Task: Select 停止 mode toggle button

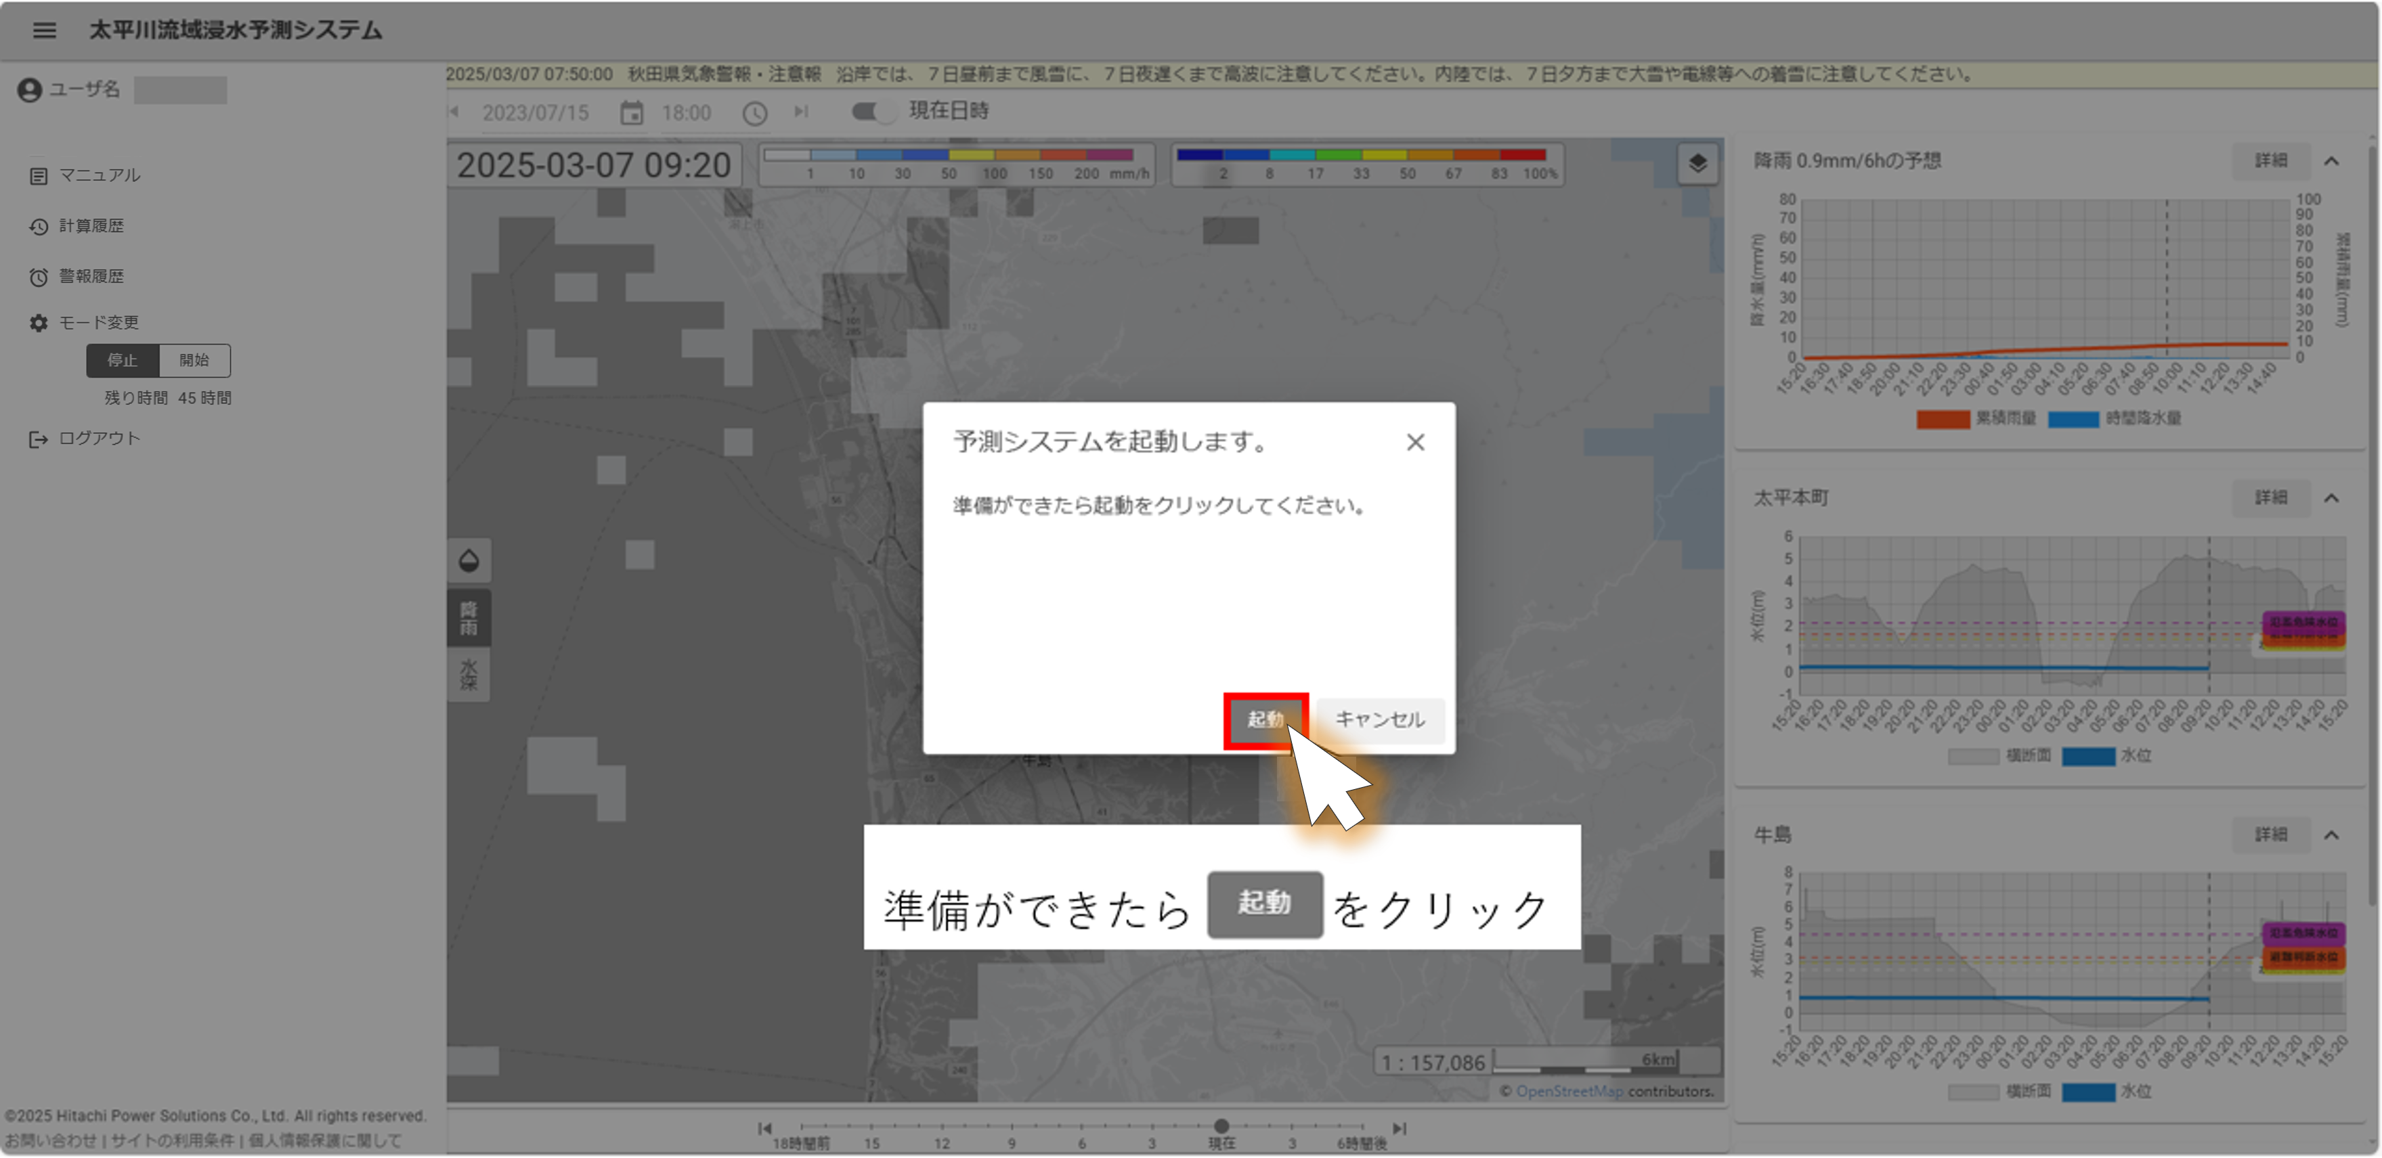Action: pyautogui.click(x=122, y=361)
